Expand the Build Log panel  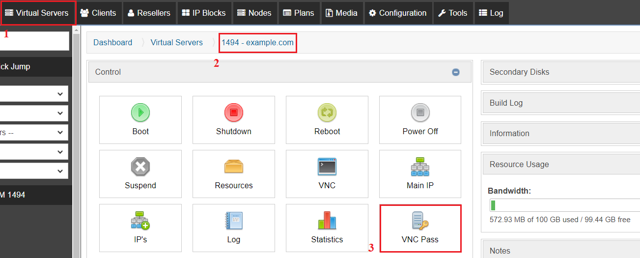click(560, 103)
